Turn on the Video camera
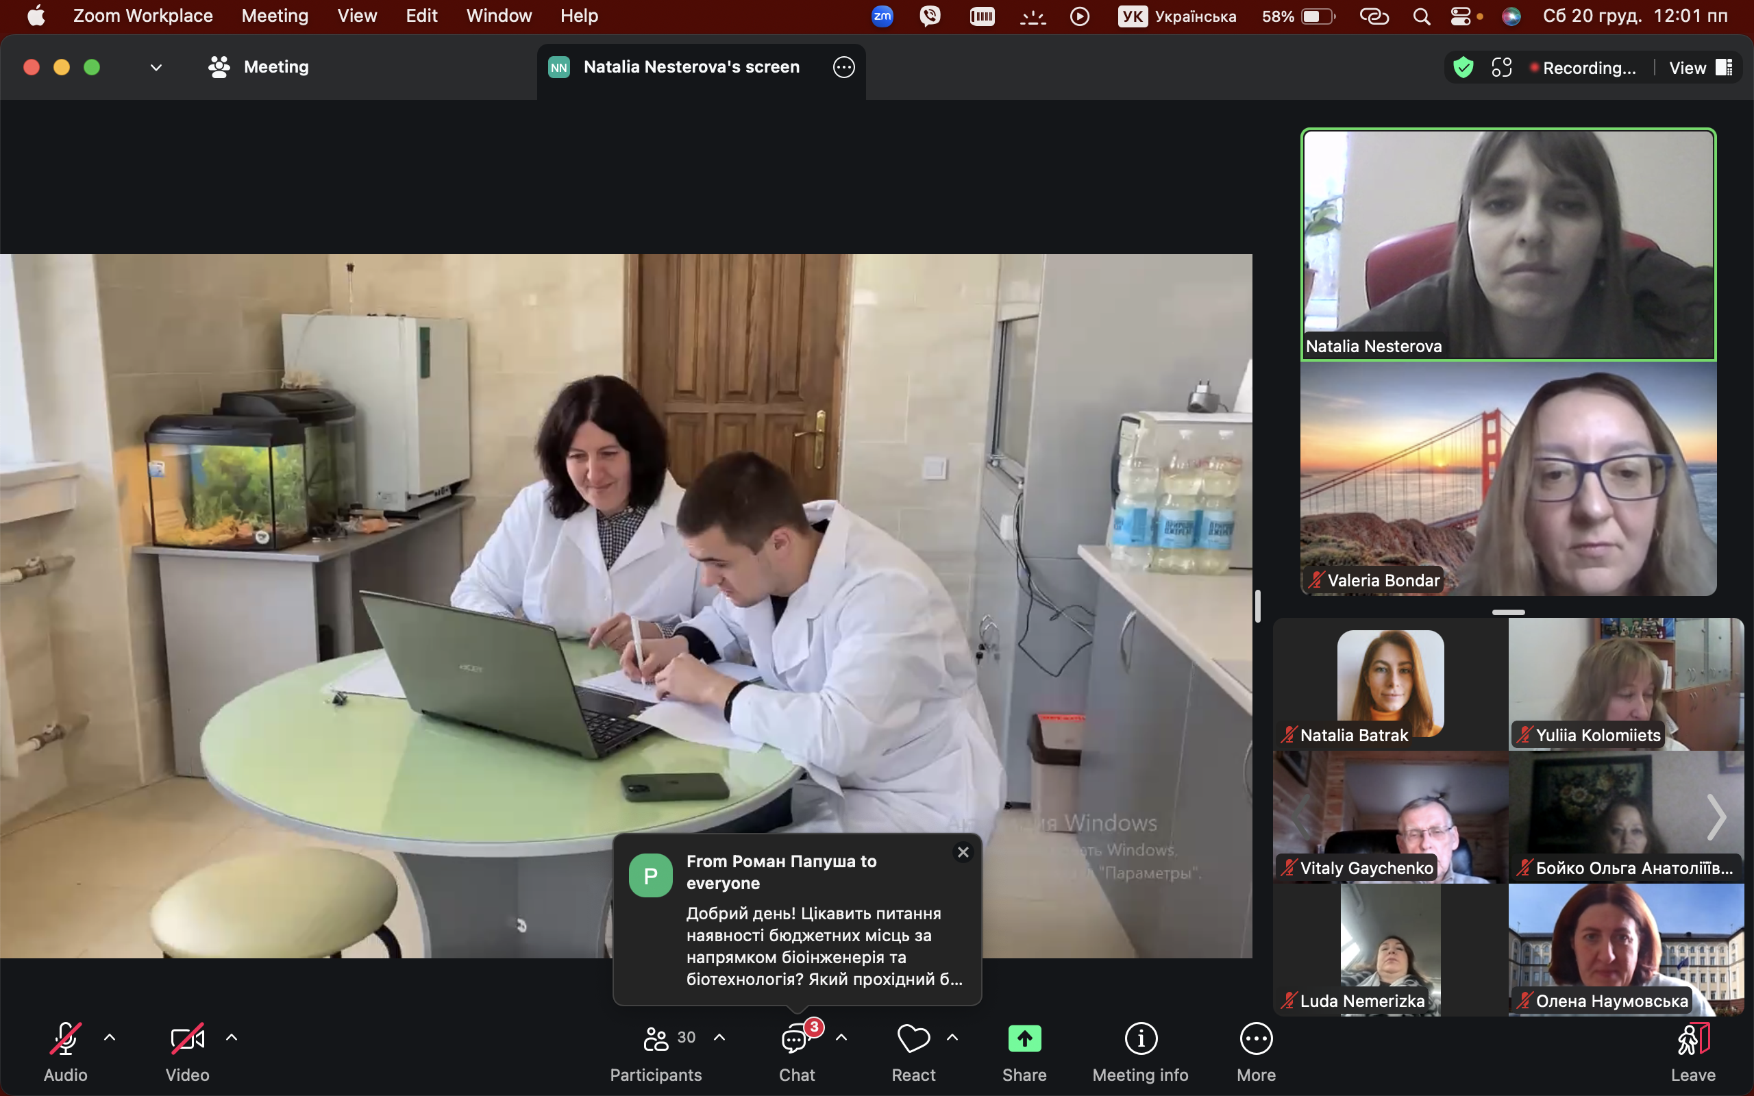This screenshot has height=1096, width=1754. click(x=187, y=1038)
